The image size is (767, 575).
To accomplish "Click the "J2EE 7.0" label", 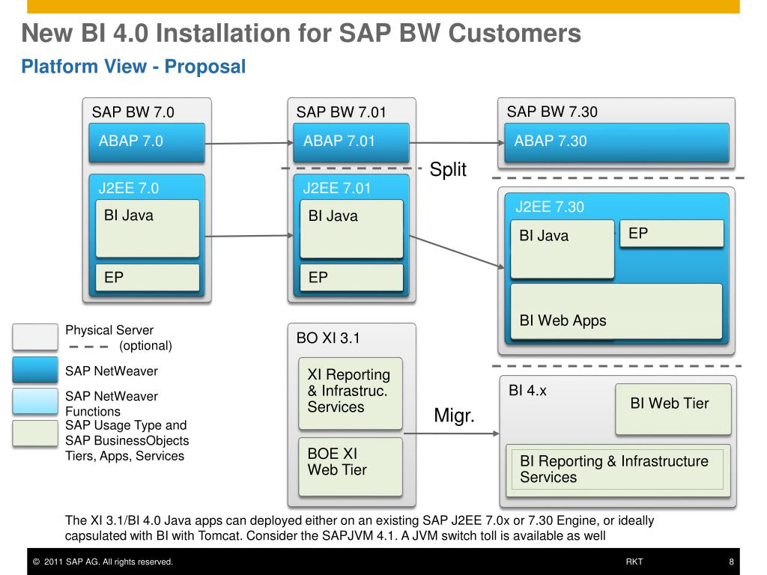I will click(129, 188).
